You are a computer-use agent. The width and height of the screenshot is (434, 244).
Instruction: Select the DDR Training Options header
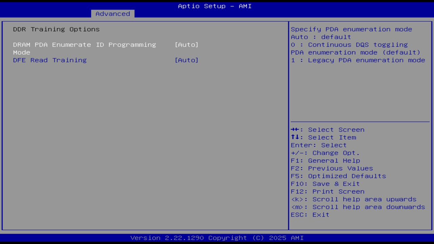pos(56,29)
